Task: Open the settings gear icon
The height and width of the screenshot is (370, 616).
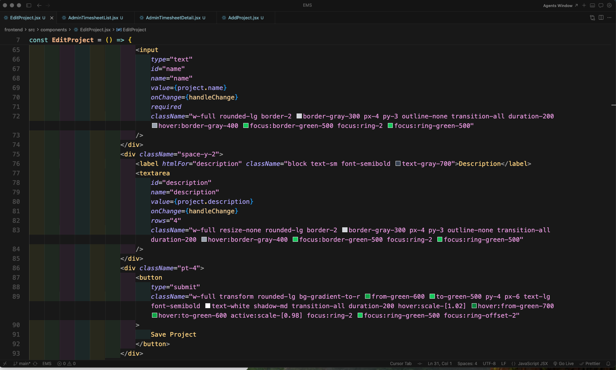Action: [x=609, y=5]
